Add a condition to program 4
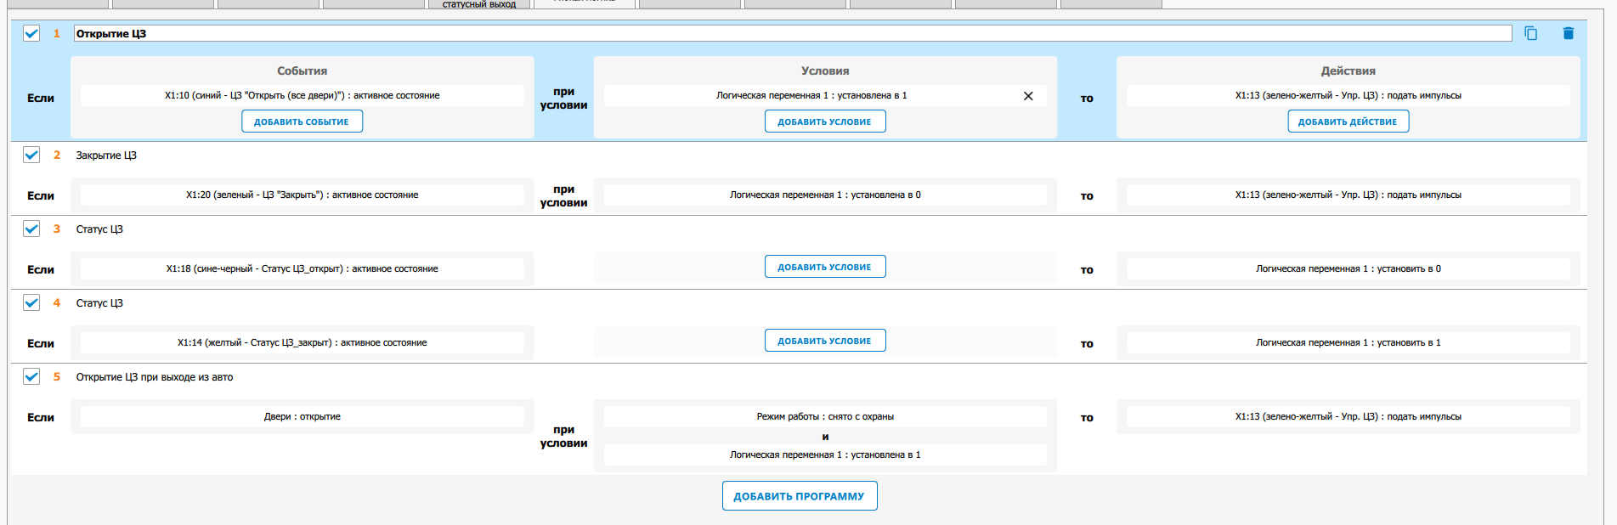 (824, 341)
